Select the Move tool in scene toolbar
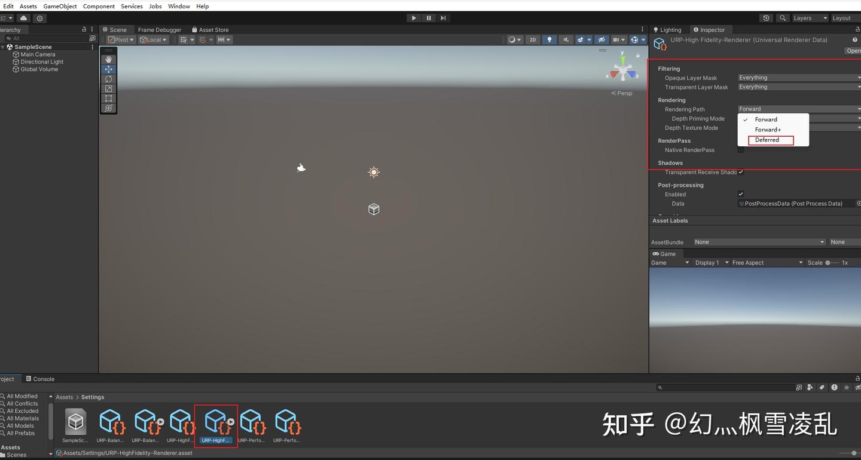 tap(108, 69)
